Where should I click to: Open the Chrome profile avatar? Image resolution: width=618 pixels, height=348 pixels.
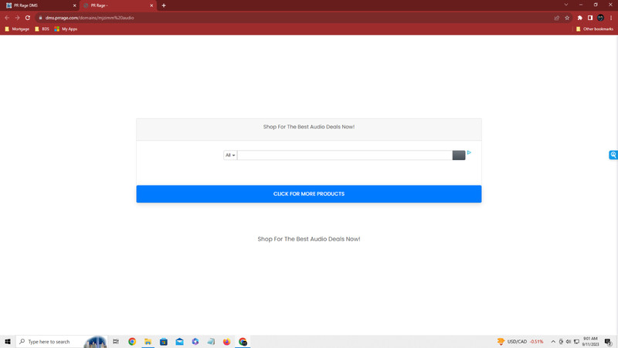pyautogui.click(x=600, y=18)
